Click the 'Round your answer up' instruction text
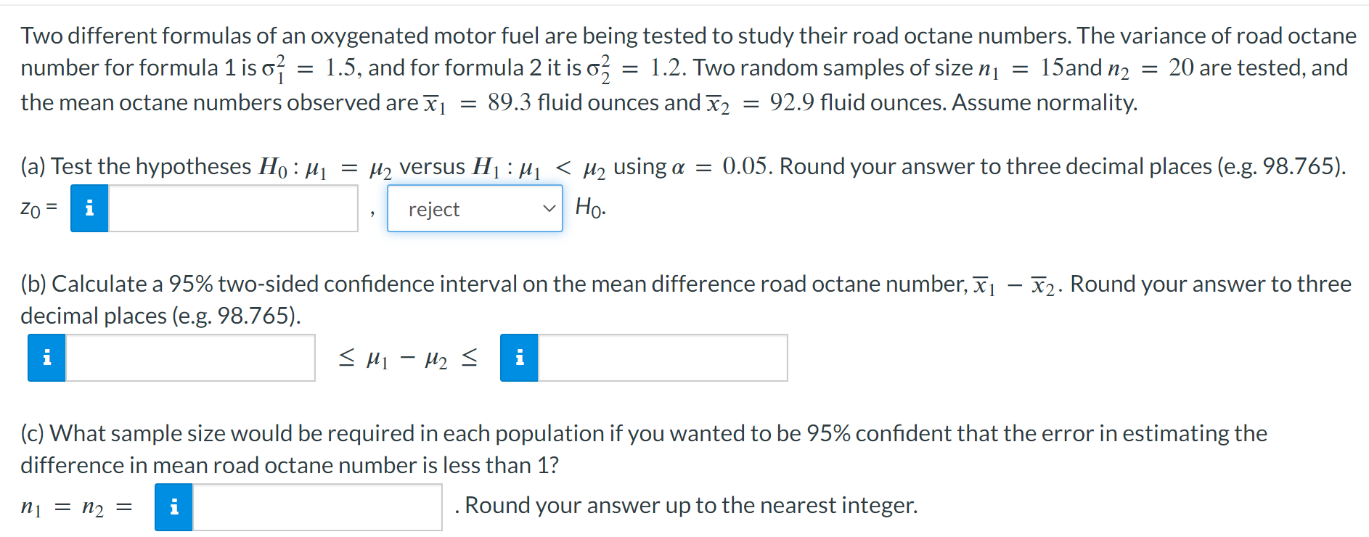The height and width of the screenshot is (537, 1369). click(691, 505)
